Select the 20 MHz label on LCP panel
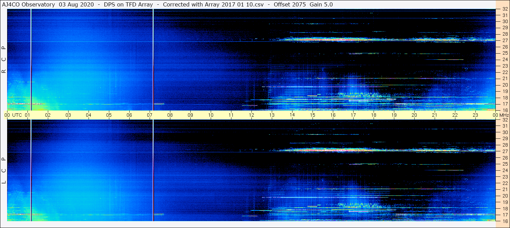The image size is (510, 228). (x=505, y=196)
